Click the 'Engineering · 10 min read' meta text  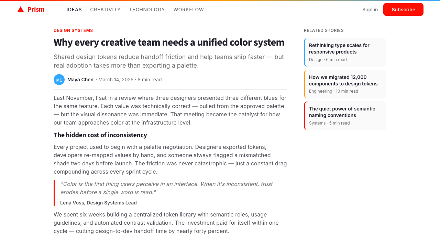(333, 91)
